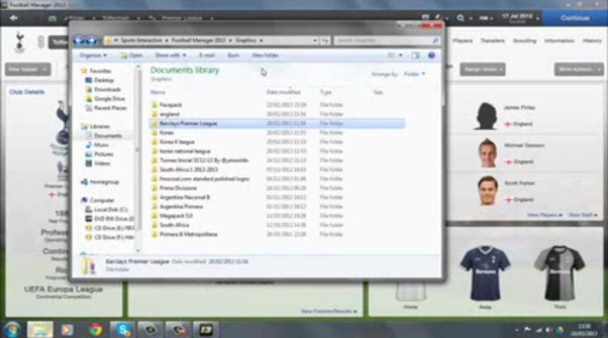
Task: Open Downloads in Favorites
Action: coord(103,90)
